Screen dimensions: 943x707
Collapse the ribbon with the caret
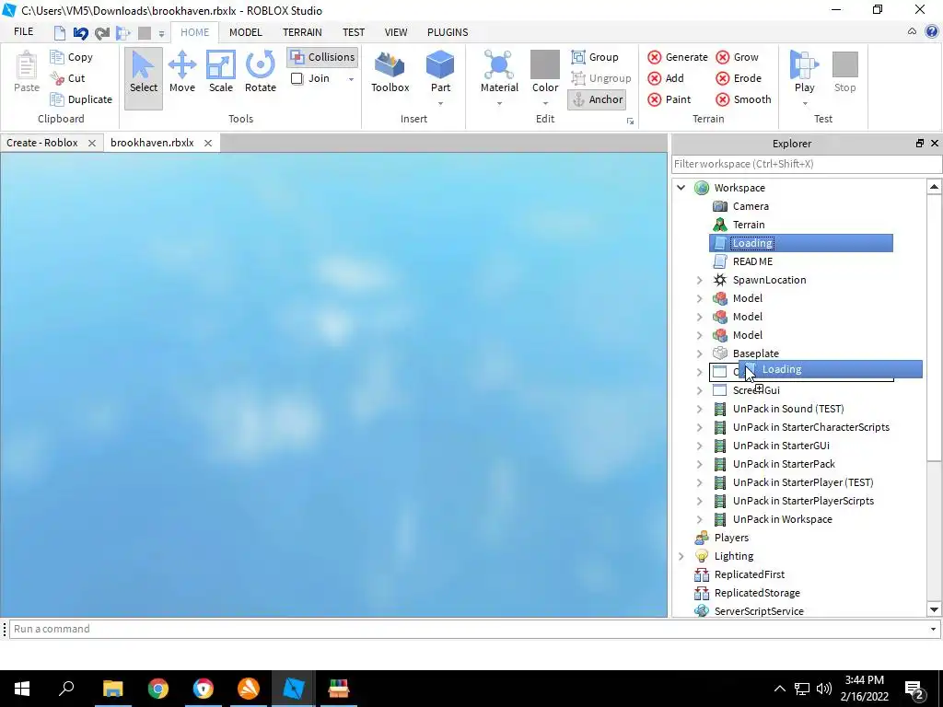click(x=912, y=32)
